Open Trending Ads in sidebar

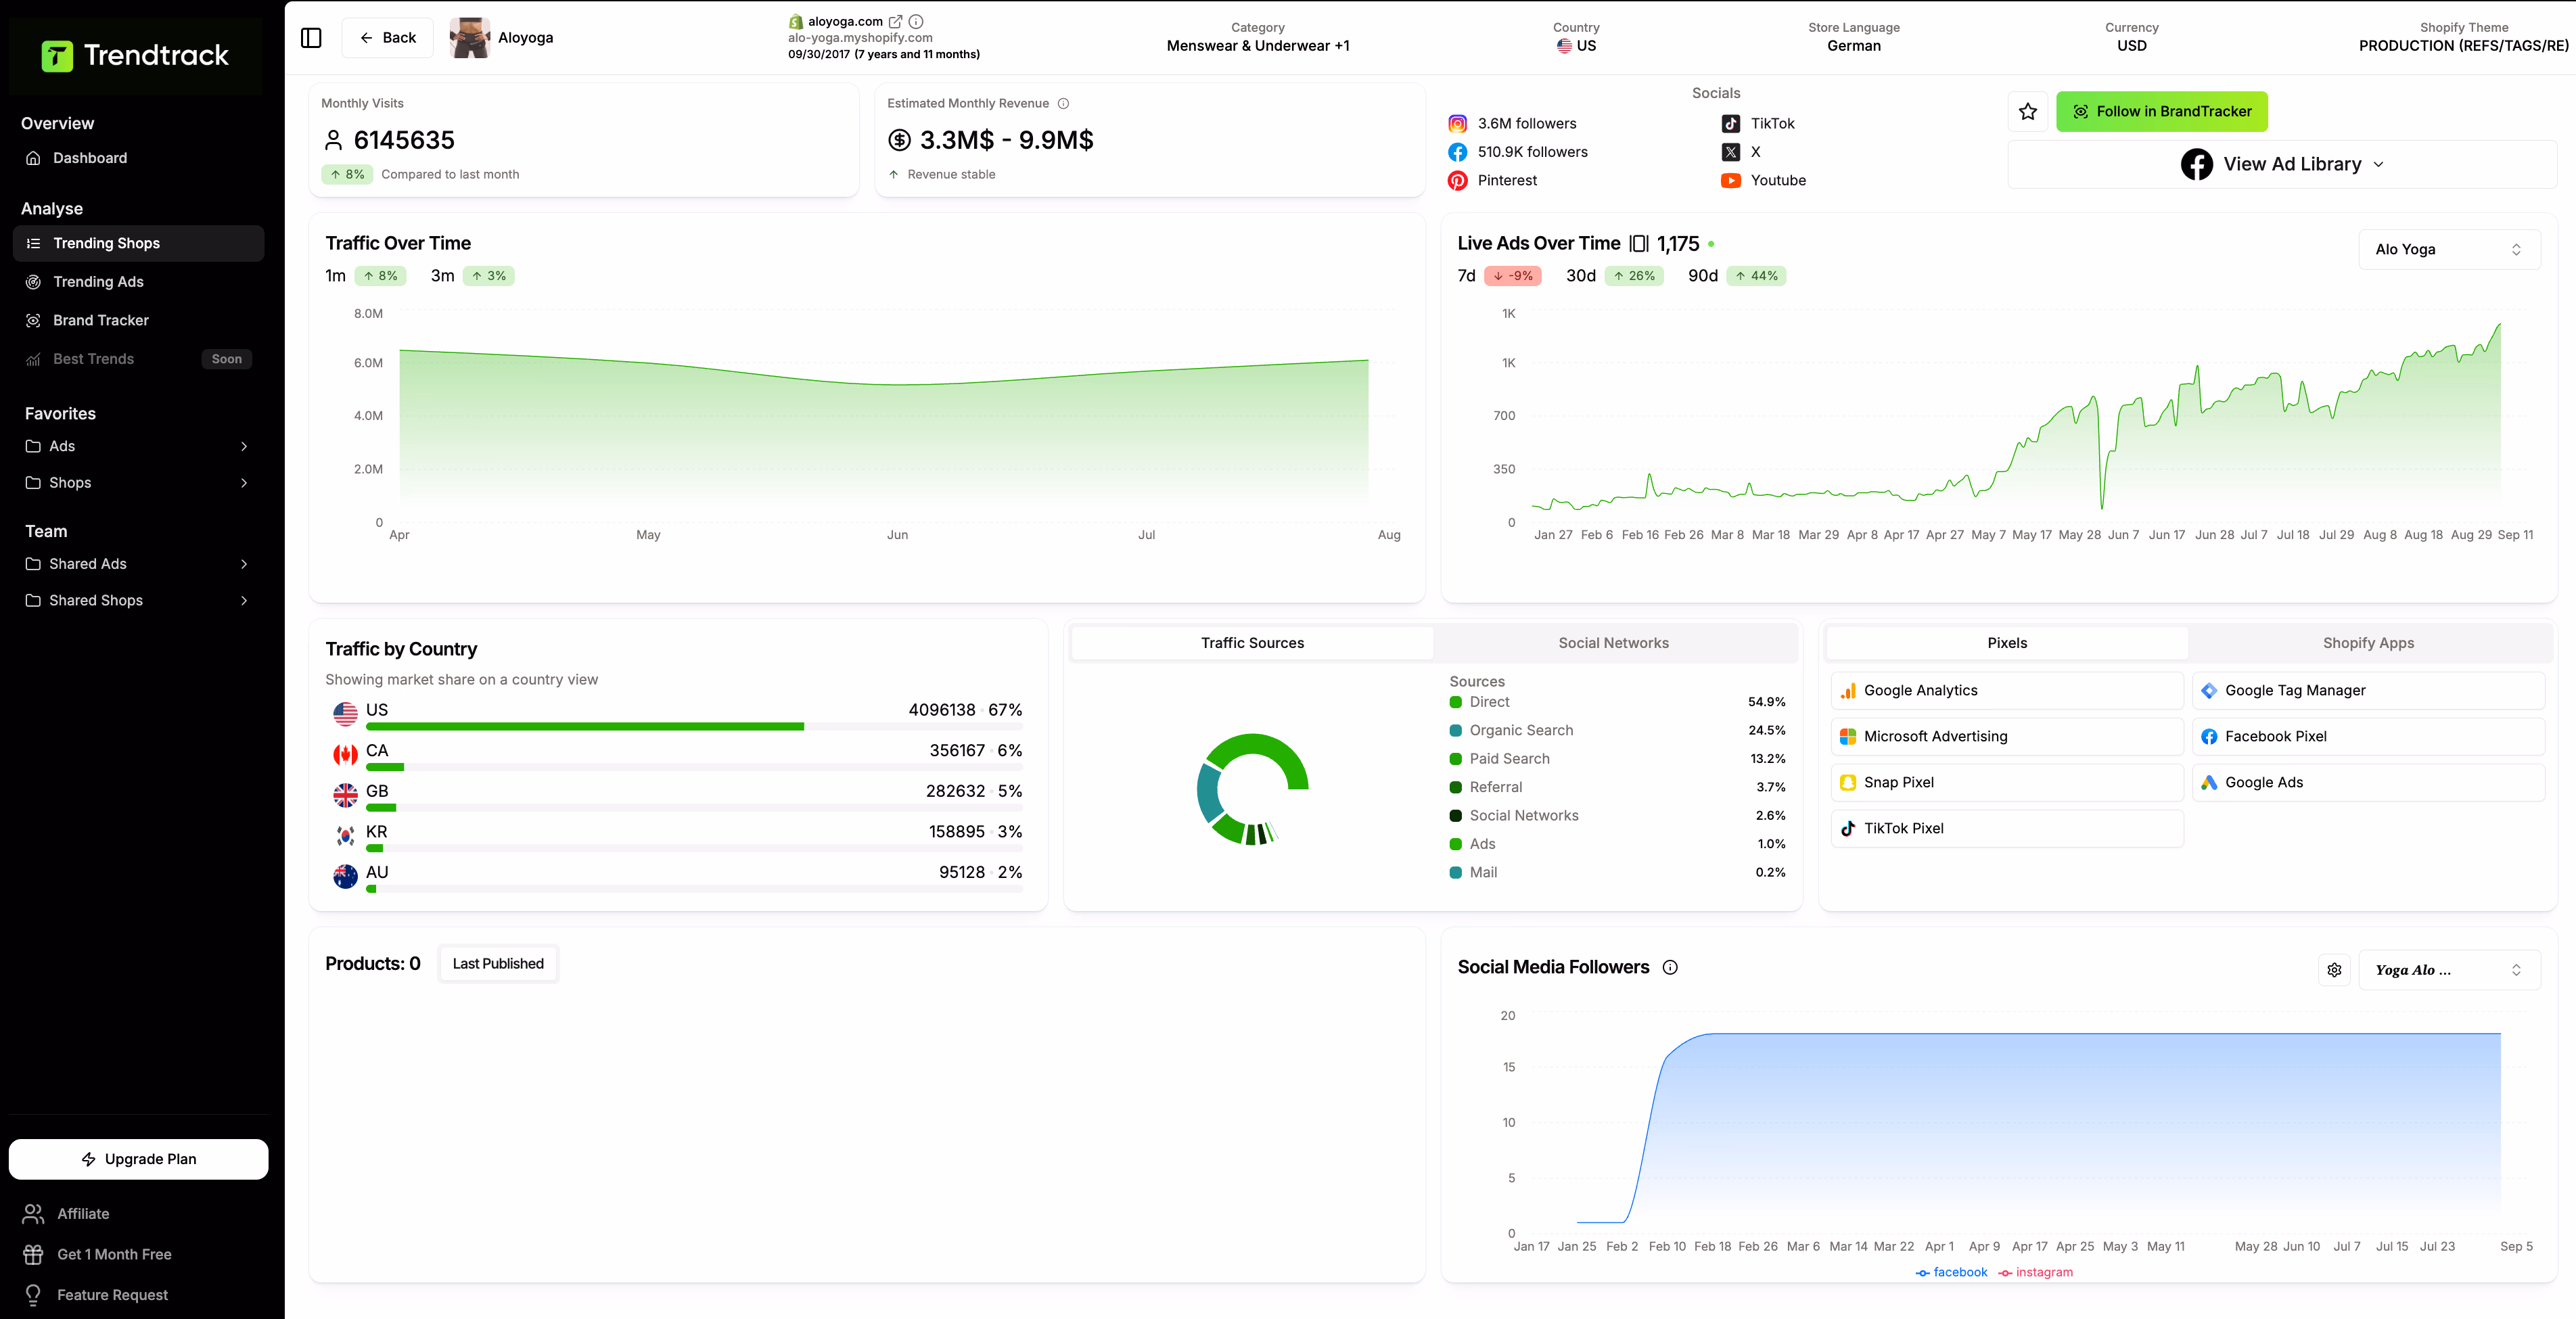tap(138, 282)
